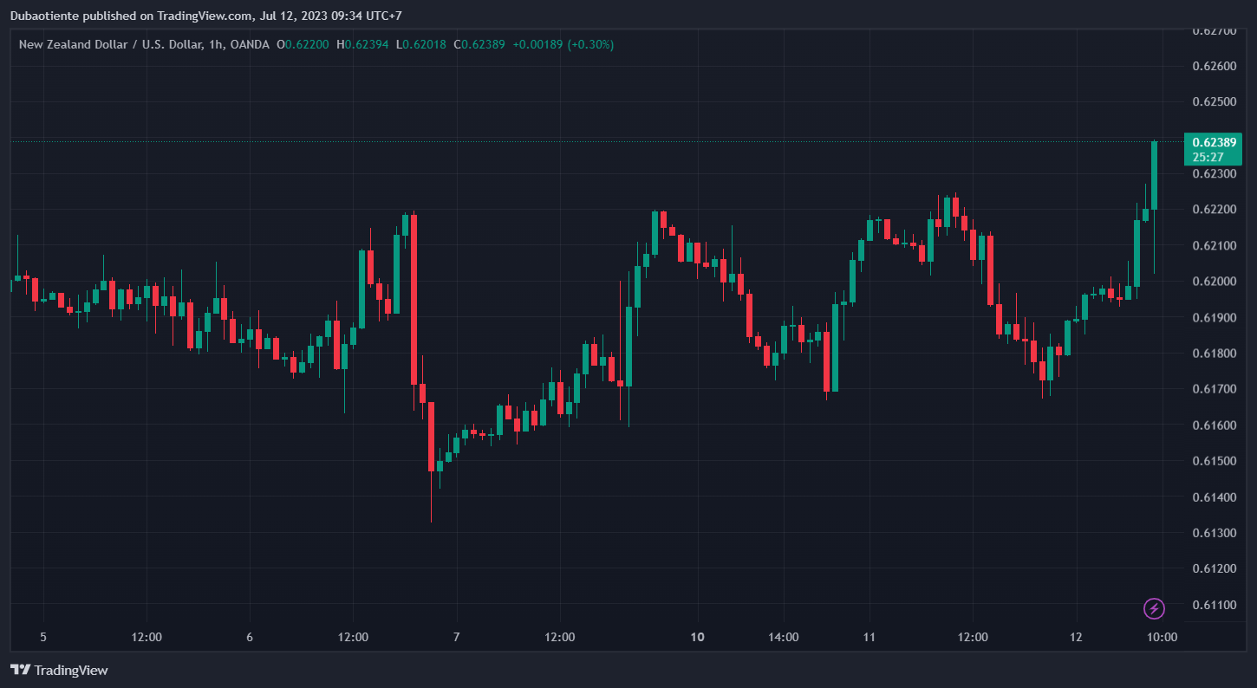The image size is (1257, 688).
Task: Click date label 5 on time axis
Action: point(43,637)
